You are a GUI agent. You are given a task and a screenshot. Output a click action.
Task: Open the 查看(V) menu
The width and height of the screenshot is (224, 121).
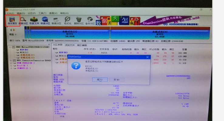click(x=53, y=13)
